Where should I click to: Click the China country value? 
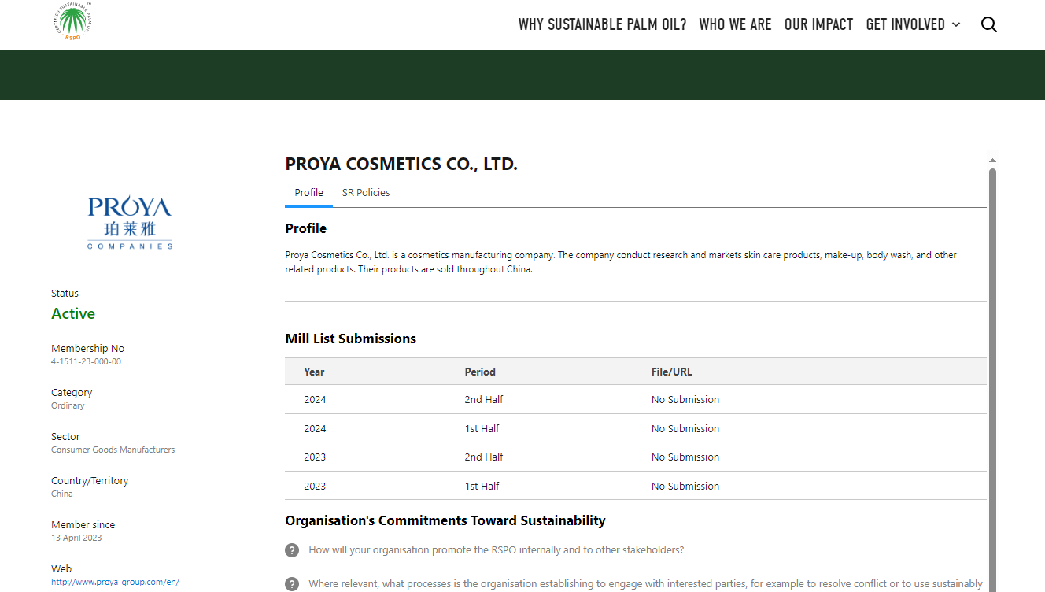coord(62,494)
